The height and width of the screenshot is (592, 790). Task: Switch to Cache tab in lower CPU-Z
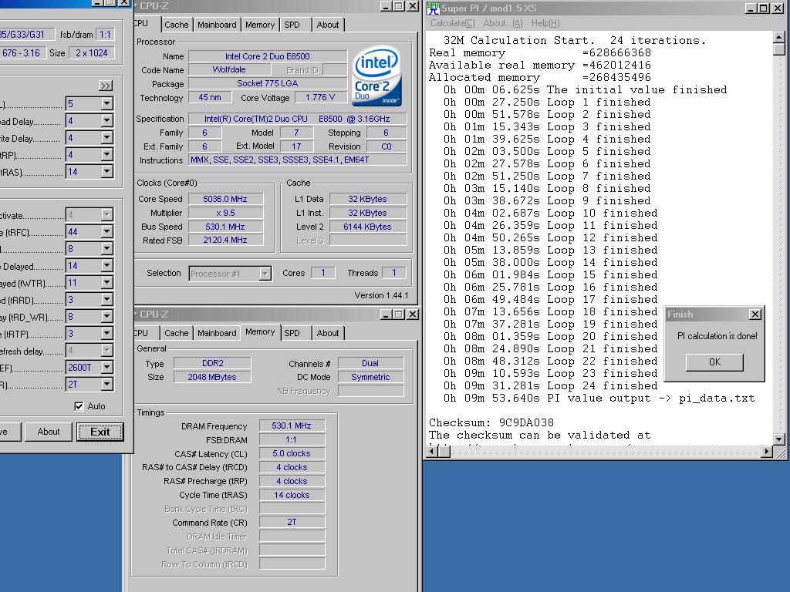coord(177,333)
